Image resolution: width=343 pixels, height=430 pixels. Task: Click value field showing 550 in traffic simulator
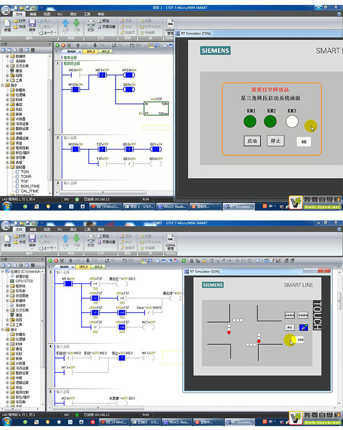(x=300, y=339)
